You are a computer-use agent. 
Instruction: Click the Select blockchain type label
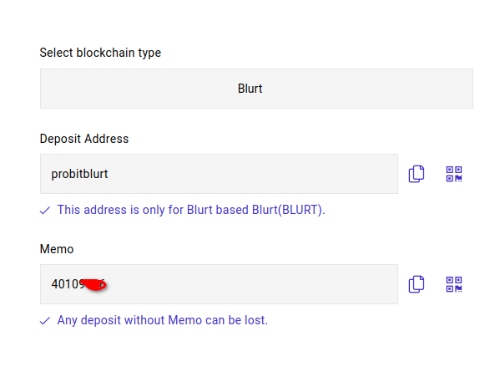click(x=100, y=53)
